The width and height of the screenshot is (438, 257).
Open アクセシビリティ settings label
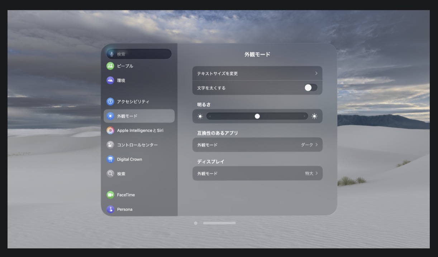(x=133, y=102)
